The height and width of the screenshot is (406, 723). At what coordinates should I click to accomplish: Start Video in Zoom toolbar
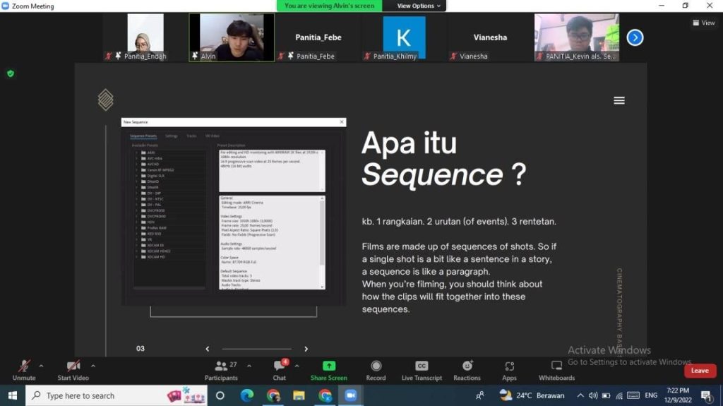coord(73,371)
